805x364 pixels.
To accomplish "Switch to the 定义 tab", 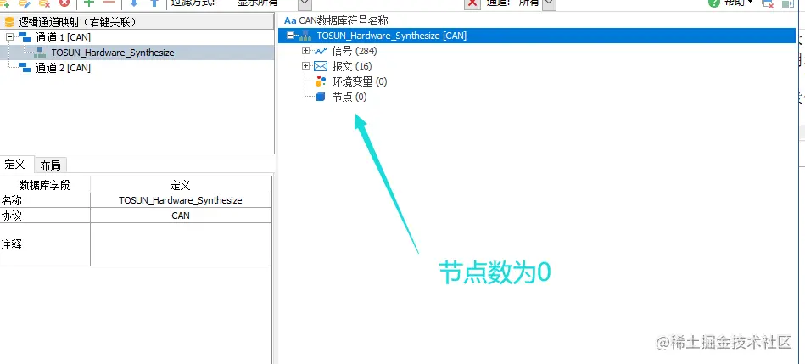I will [15, 165].
